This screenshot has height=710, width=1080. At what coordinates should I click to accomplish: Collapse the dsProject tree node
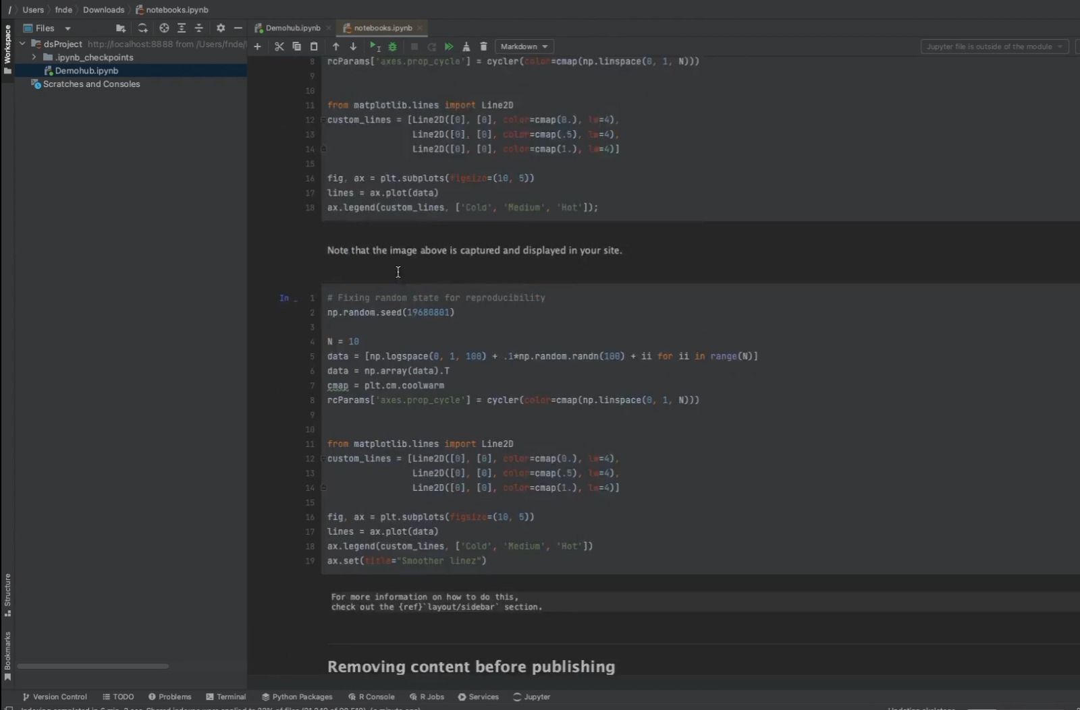22,44
